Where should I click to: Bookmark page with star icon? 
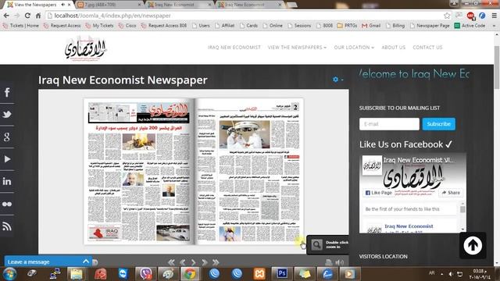pyautogui.click(x=447, y=16)
